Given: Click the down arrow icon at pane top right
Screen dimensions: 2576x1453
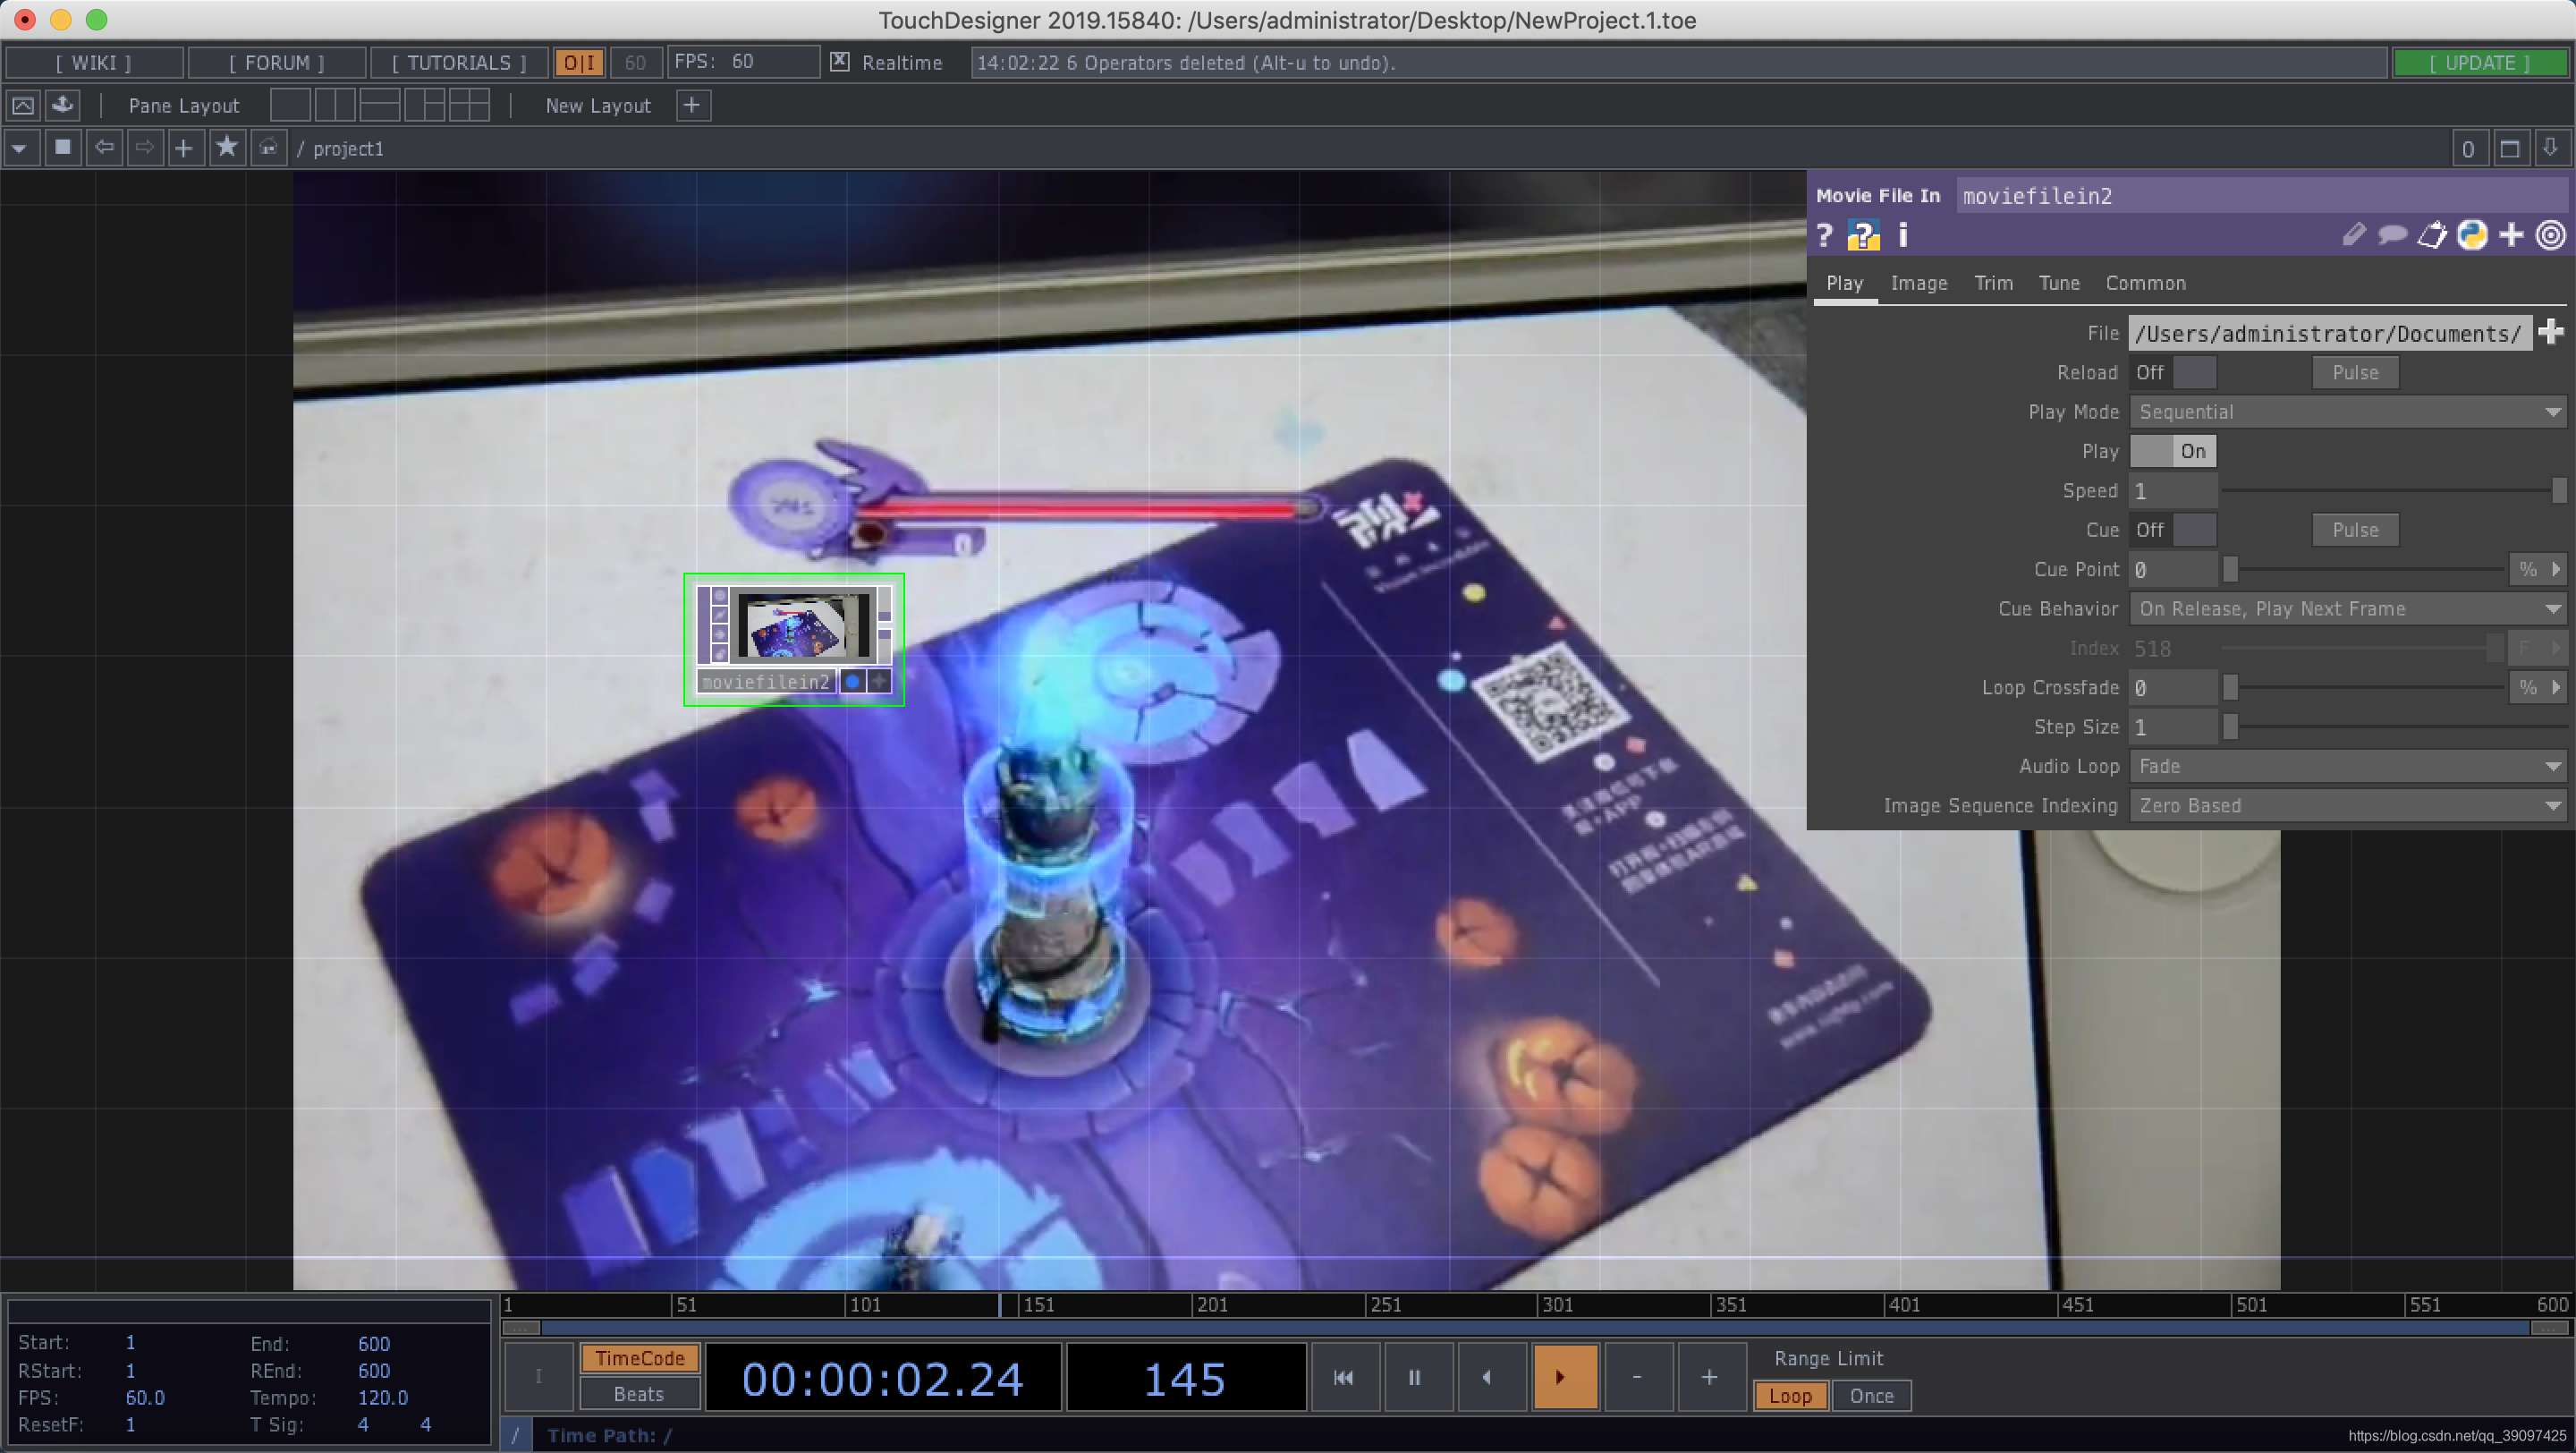Looking at the screenshot, I should [2551, 149].
